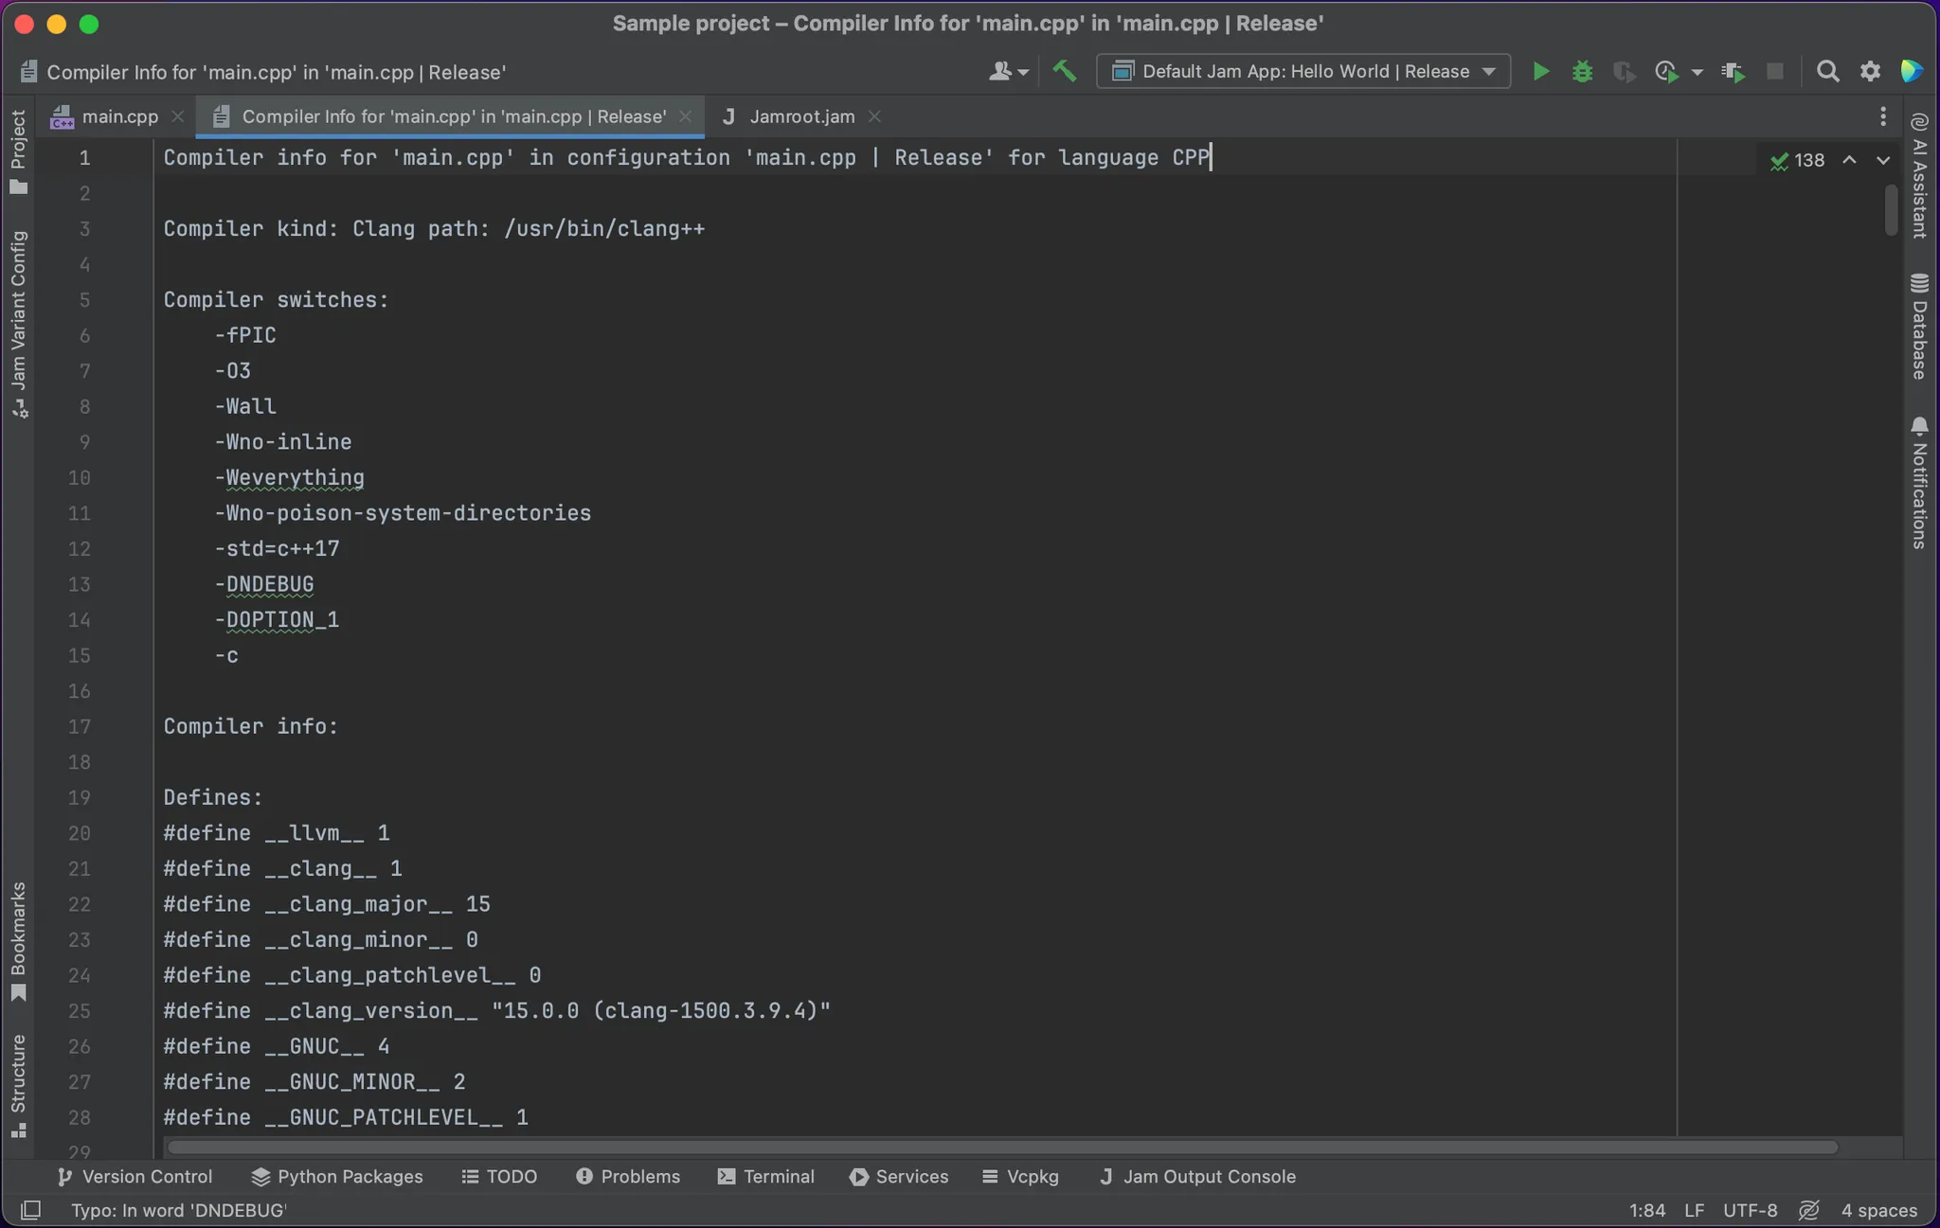Viewport: 1940px width, 1228px height.
Task: Open the Structure tool window
Action: [18, 1086]
